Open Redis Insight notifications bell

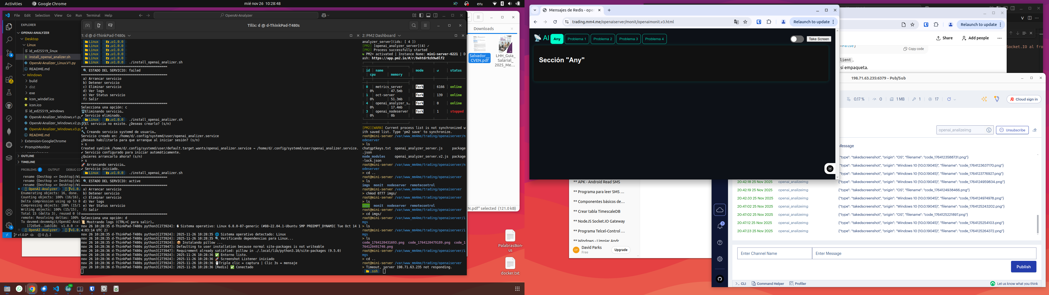point(720,226)
